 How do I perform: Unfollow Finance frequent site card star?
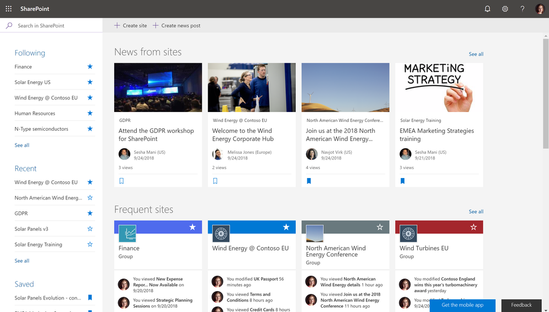pos(192,227)
